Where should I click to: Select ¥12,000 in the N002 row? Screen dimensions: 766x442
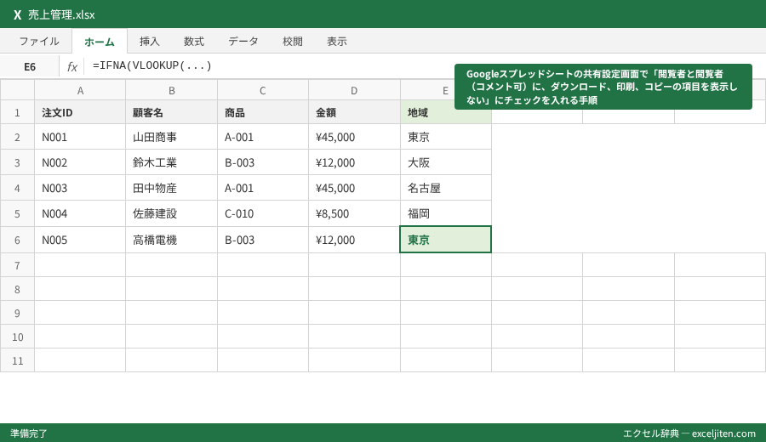tap(354, 162)
